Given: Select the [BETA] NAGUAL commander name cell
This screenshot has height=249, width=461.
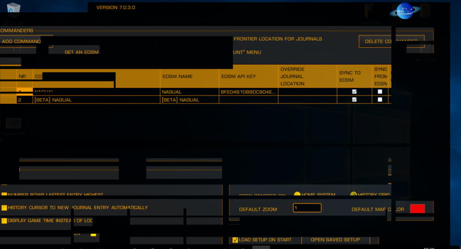Looking at the screenshot, I should point(96,100).
